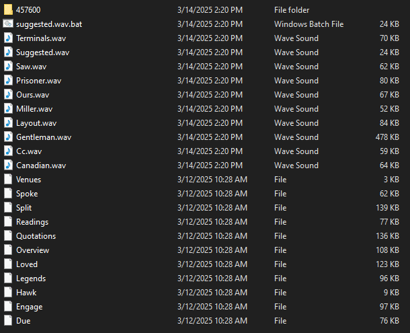Viewport: 410px width, 333px height.
Task: Select the 457600 folder icon
Action: pyautogui.click(x=8, y=9)
